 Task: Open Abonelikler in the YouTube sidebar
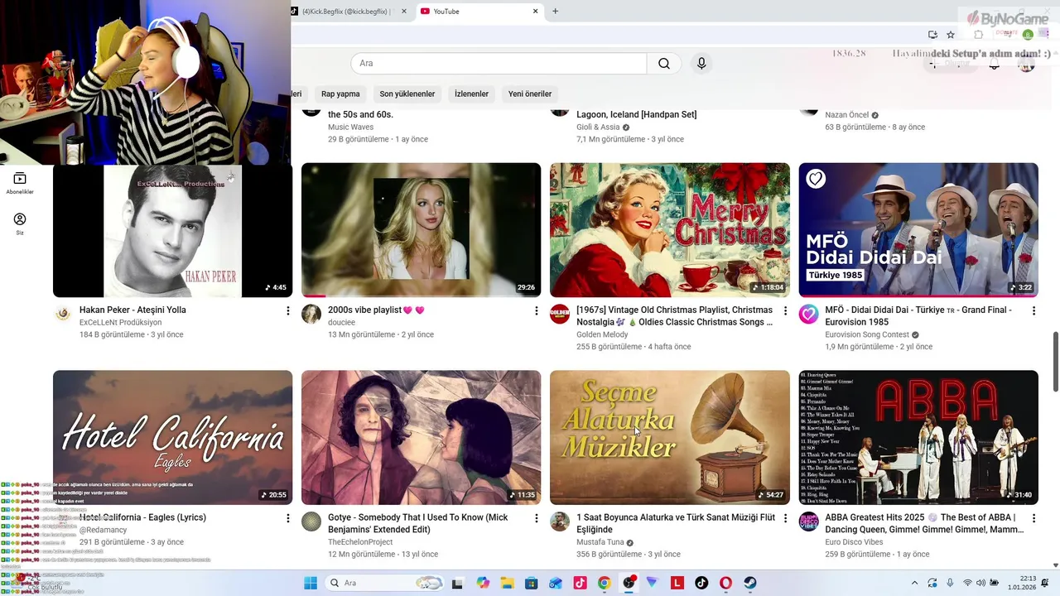20,183
